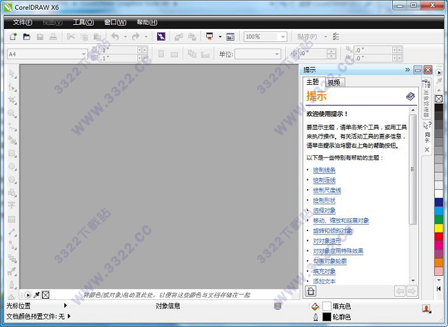Click the Import icon in toolbar
Image resolution: width=448 pixels, height=327 pixels.
[x=179, y=37]
